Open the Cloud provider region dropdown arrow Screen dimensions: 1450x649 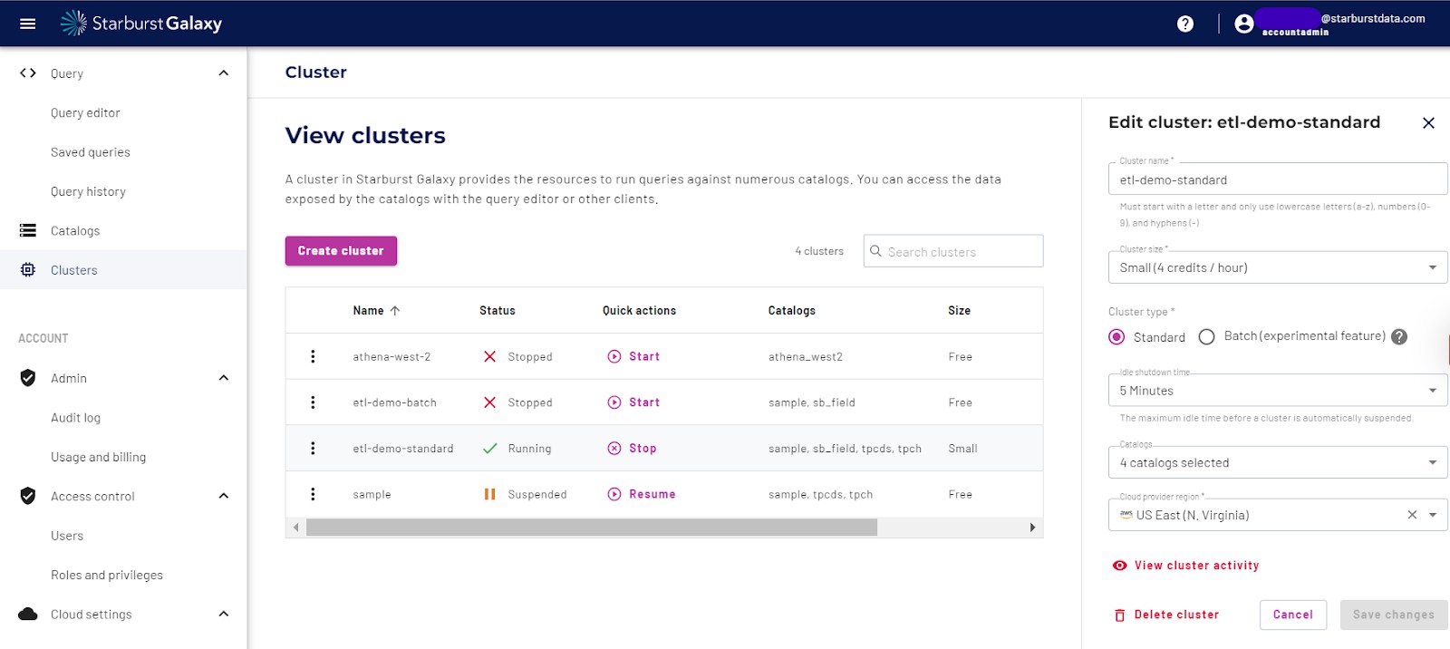click(1433, 515)
